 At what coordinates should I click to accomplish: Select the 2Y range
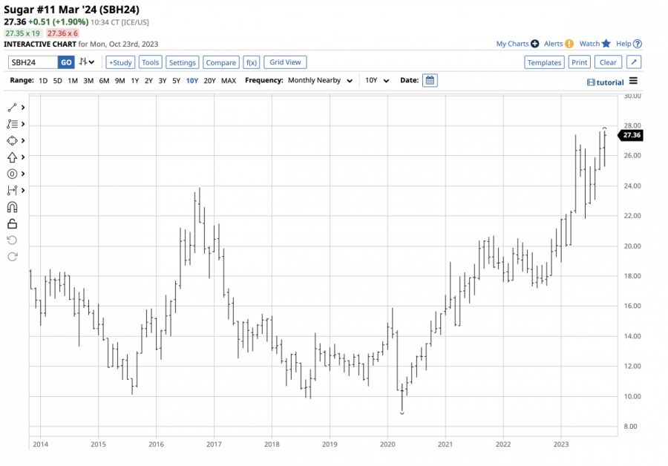tap(148, 80)
